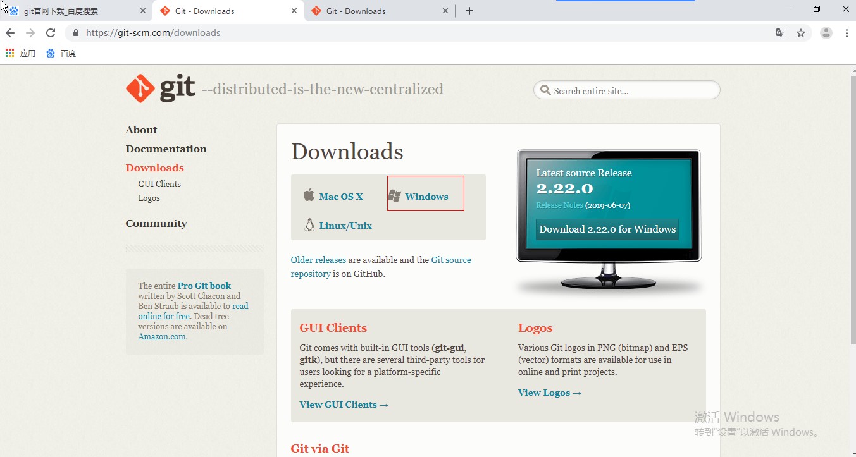This screenshot has height=457, width=856.
Task: Click the Apple icon beside Mac OS X
Action: pyautogui.click(x=309, y=195)
